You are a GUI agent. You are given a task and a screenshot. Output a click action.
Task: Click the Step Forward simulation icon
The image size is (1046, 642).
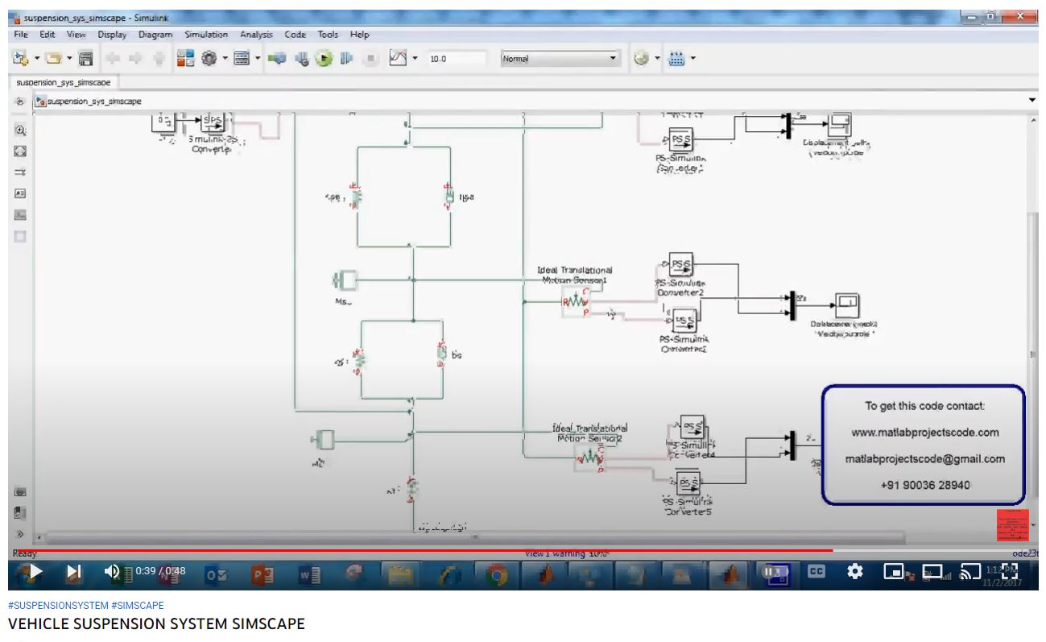(x=346, y=59)
